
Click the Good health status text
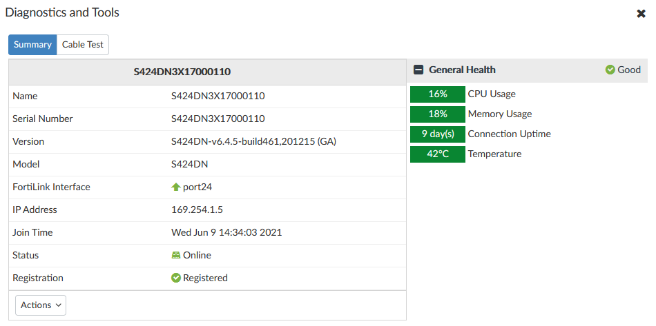click(x=629, y=70)
